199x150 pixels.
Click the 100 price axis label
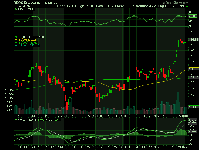(192, 110)
